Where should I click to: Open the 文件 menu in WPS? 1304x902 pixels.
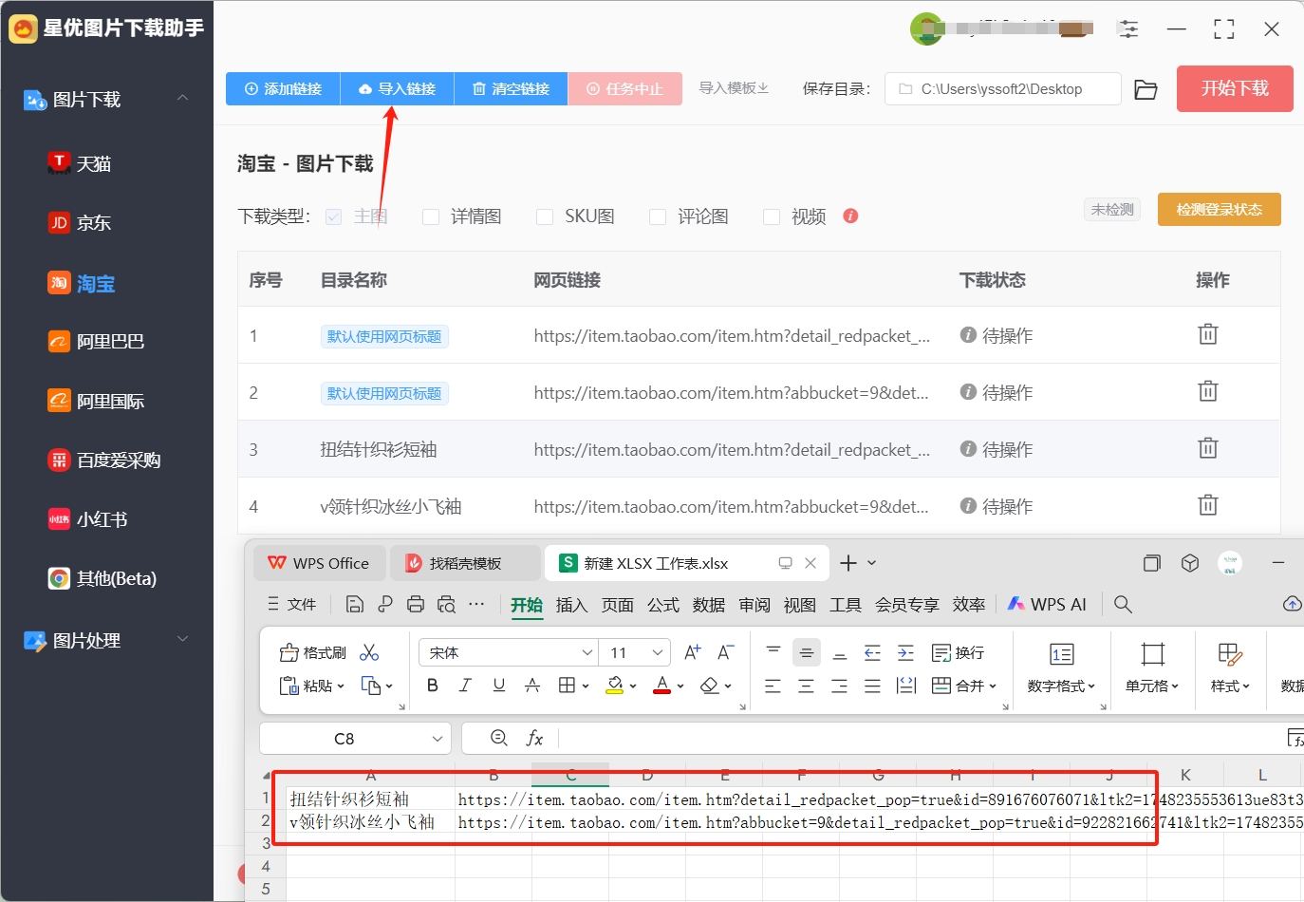pyautogui.click(x=292, y=604)
